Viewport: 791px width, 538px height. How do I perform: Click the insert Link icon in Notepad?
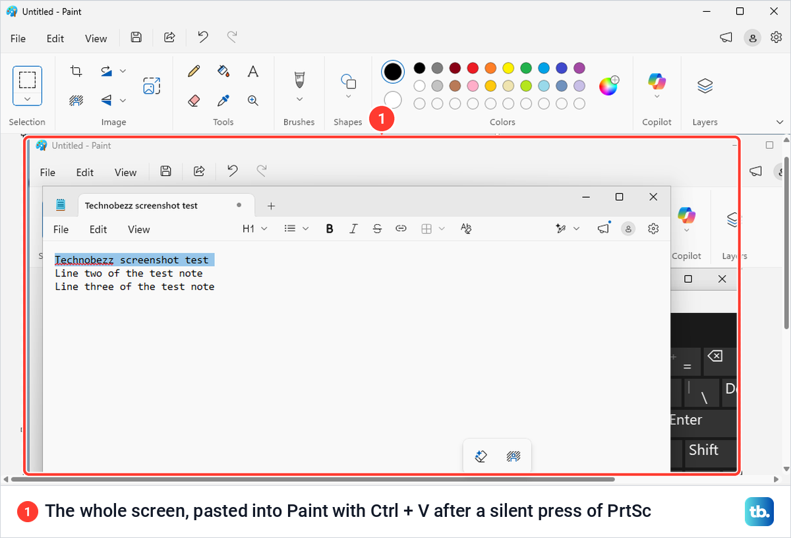(401, 229)
